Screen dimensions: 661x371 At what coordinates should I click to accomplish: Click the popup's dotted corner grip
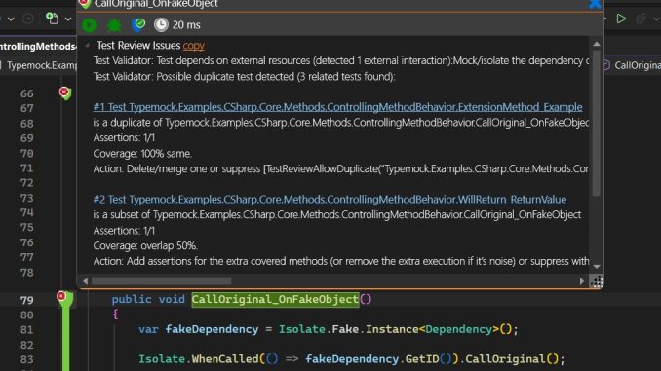click(x=597, y=280)
